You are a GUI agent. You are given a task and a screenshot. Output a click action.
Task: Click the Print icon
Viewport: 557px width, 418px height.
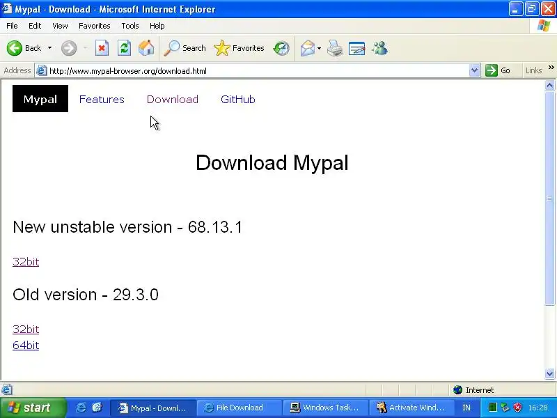pyautogui.click(x=334, y=48)
